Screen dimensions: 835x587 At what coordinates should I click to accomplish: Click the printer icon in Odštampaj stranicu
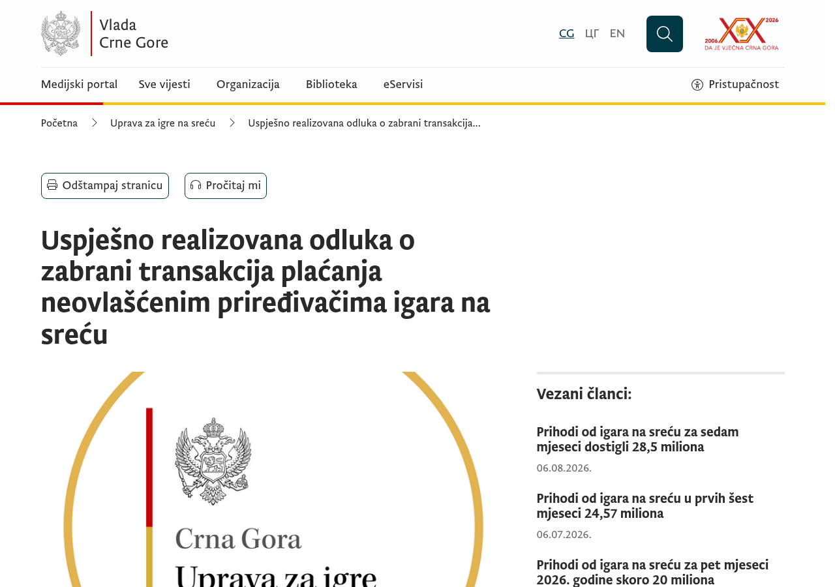click(x=52, y=185)
